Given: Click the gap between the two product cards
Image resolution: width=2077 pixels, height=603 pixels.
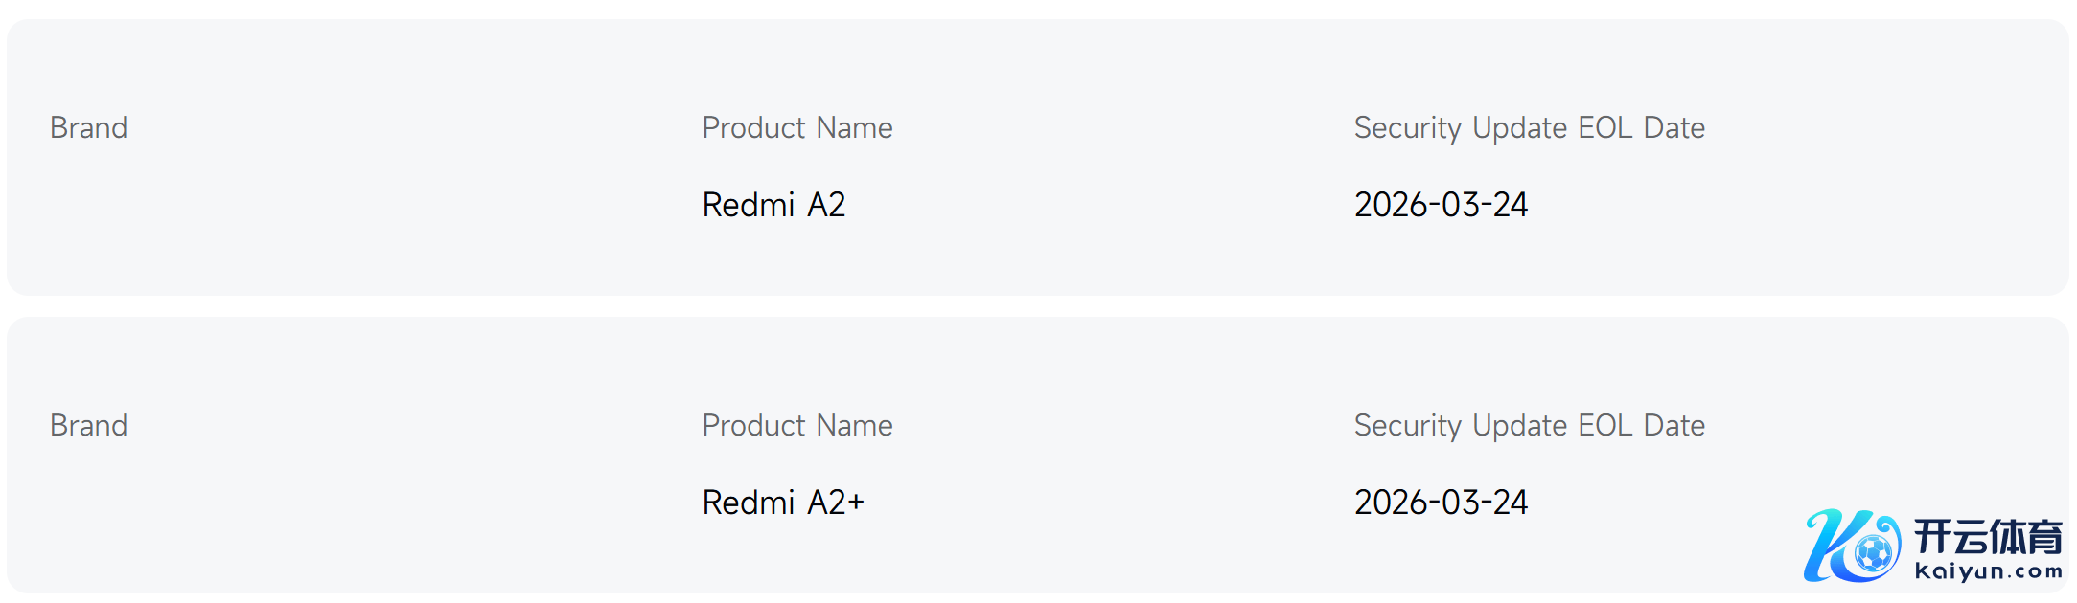Looking at the screenshot, I should [1038, 306].
